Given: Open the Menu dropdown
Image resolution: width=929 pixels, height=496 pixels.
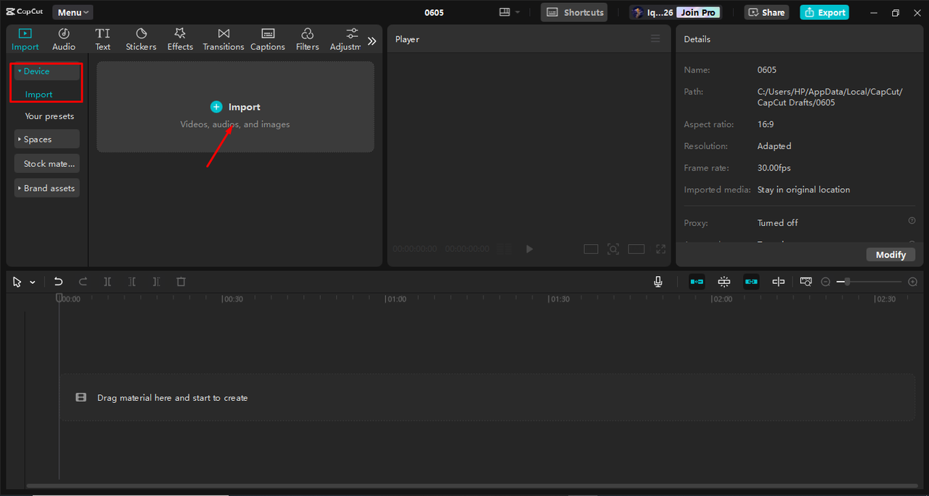Looking at the screenshot, I should pyautogui.click(x=73, y=12).
